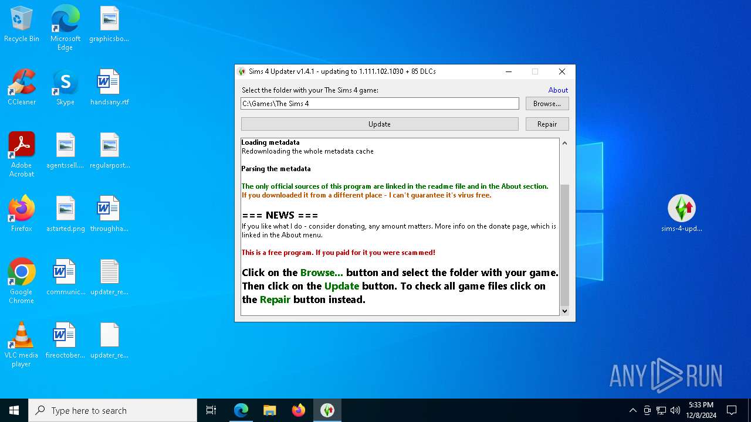Viewport: 751px width, 422px height.
Task: Select the regularpost... image file icon
Action: (109, 151)
